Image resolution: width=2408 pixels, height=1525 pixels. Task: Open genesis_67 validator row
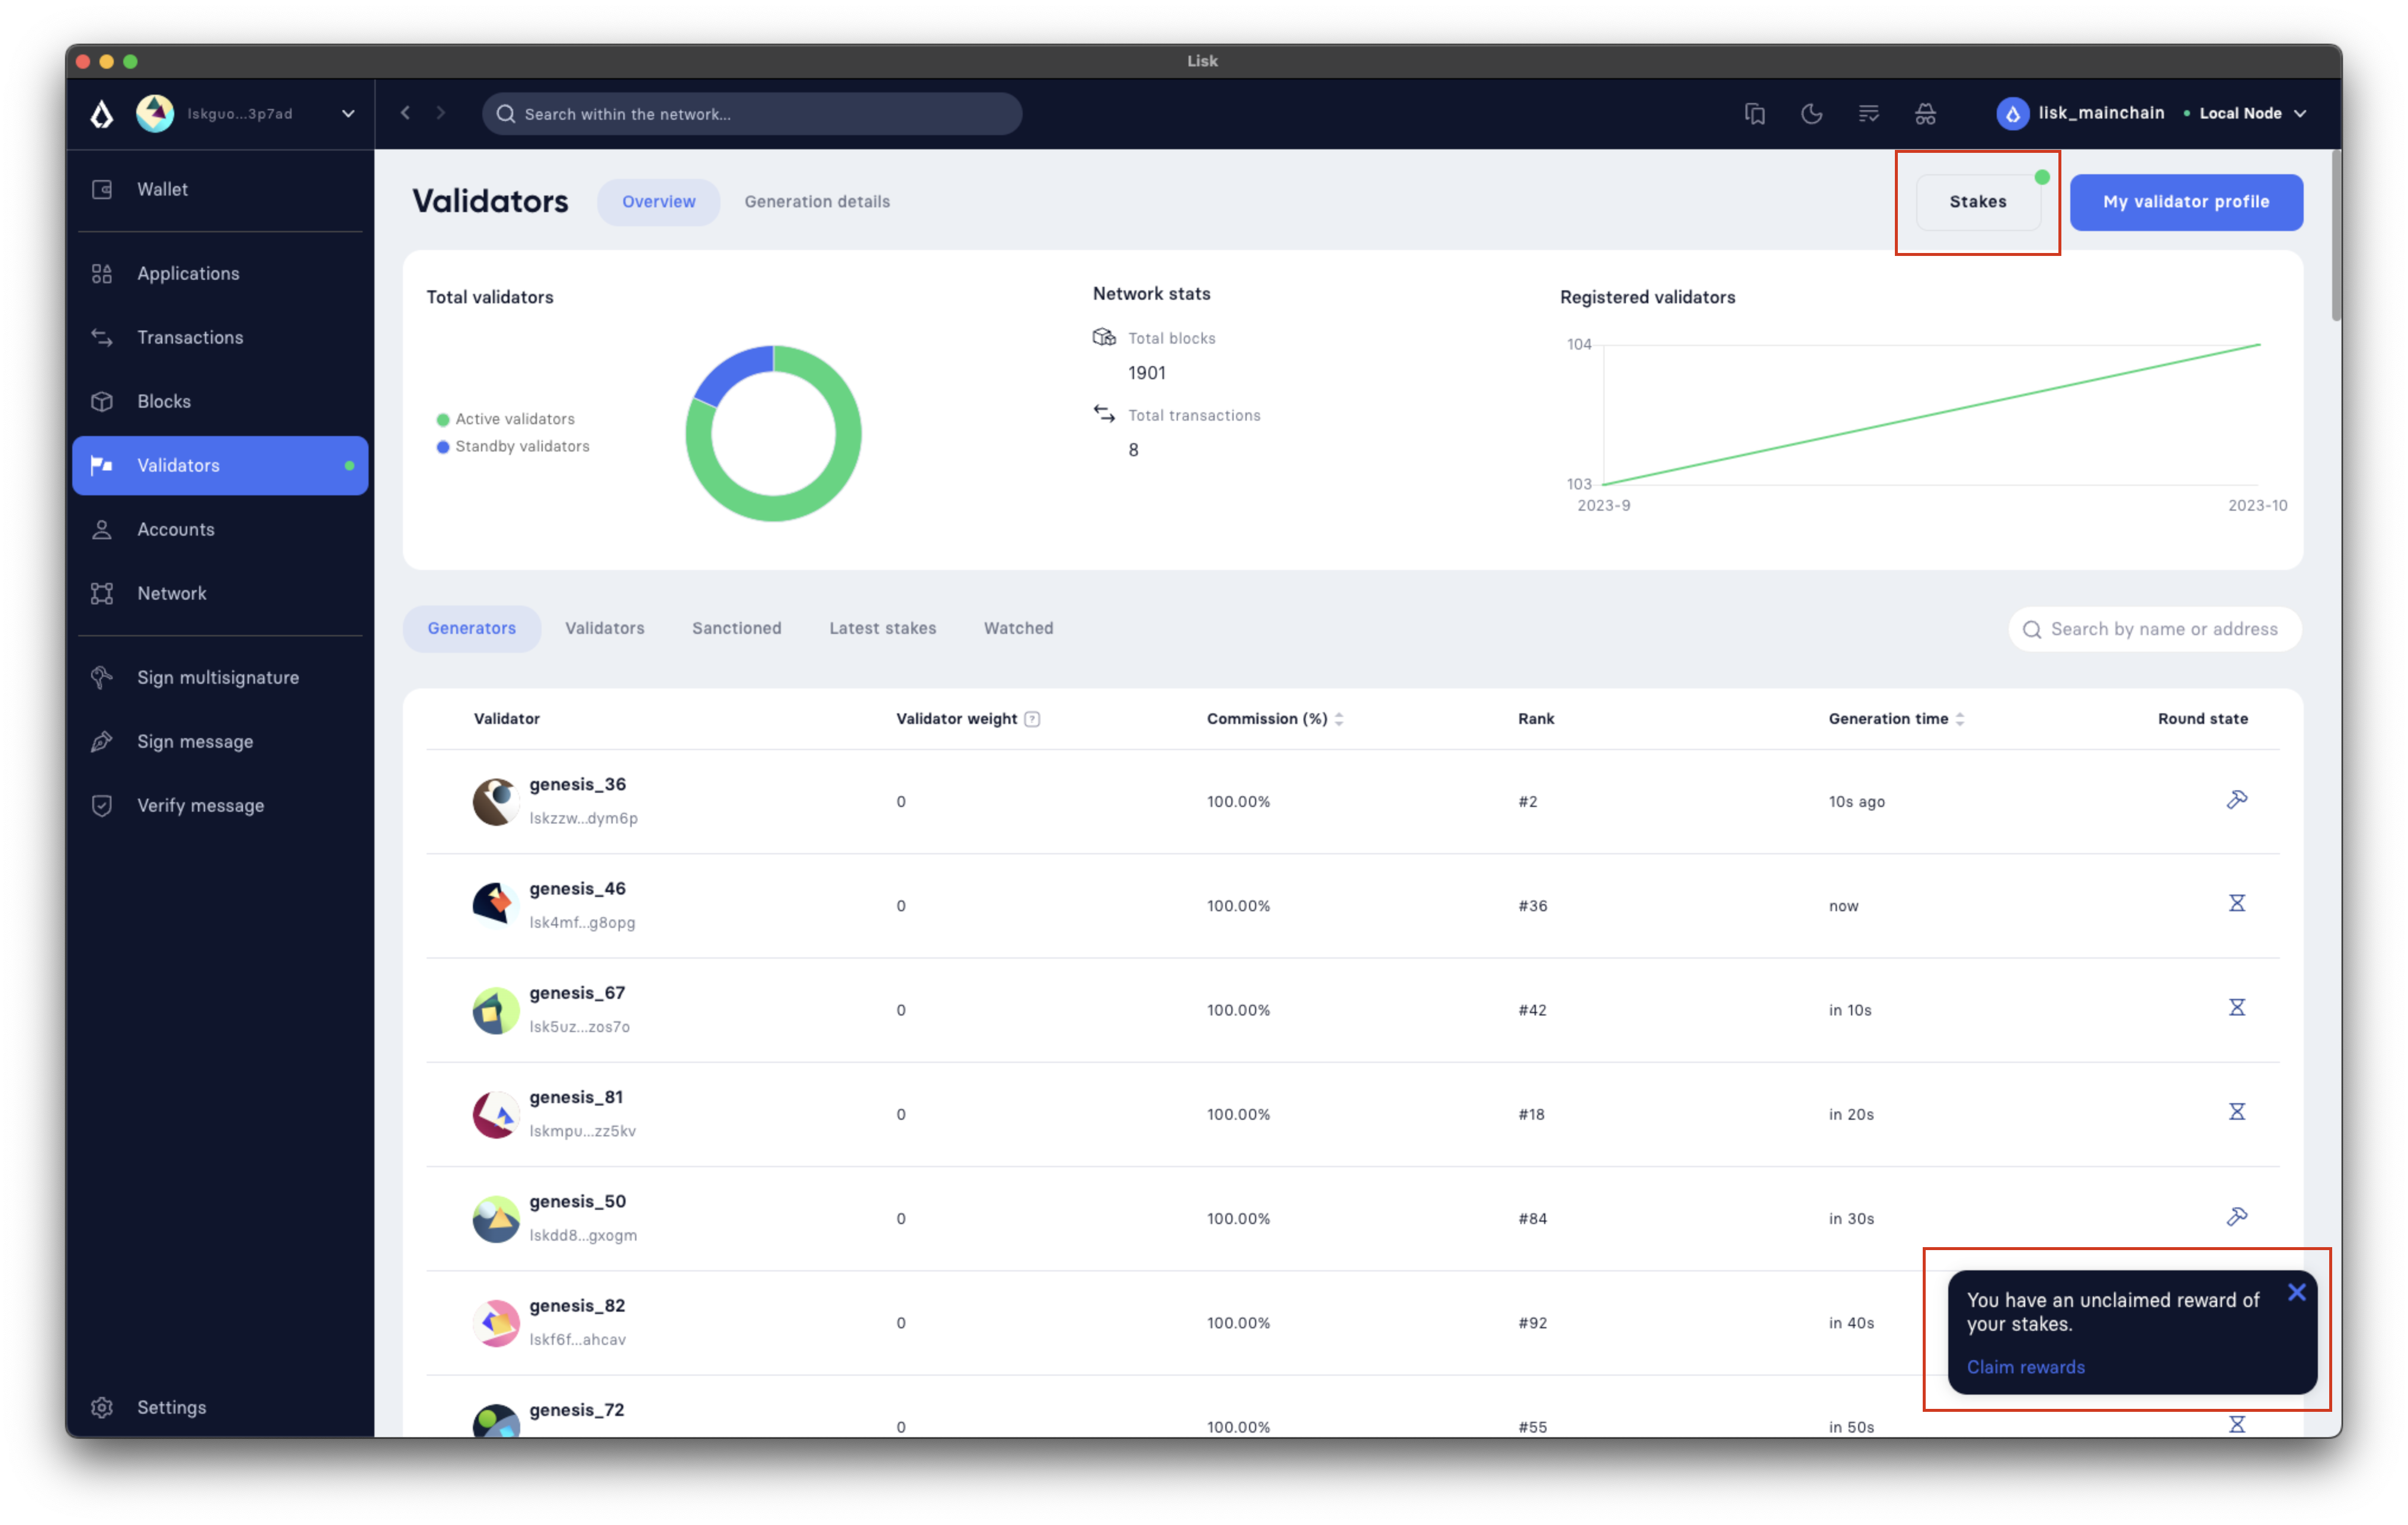[x=1353, y=1009]
